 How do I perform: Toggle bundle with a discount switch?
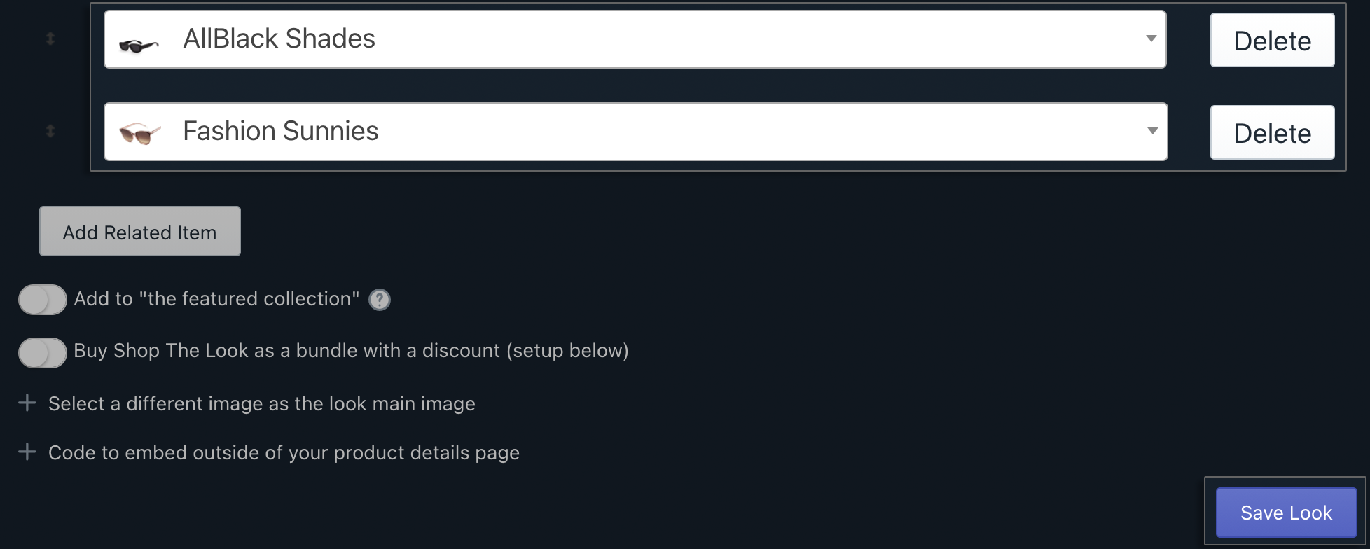click(43, 352)
